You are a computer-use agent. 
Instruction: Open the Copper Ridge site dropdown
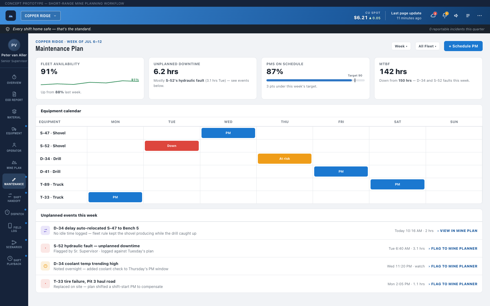point(41,16)
